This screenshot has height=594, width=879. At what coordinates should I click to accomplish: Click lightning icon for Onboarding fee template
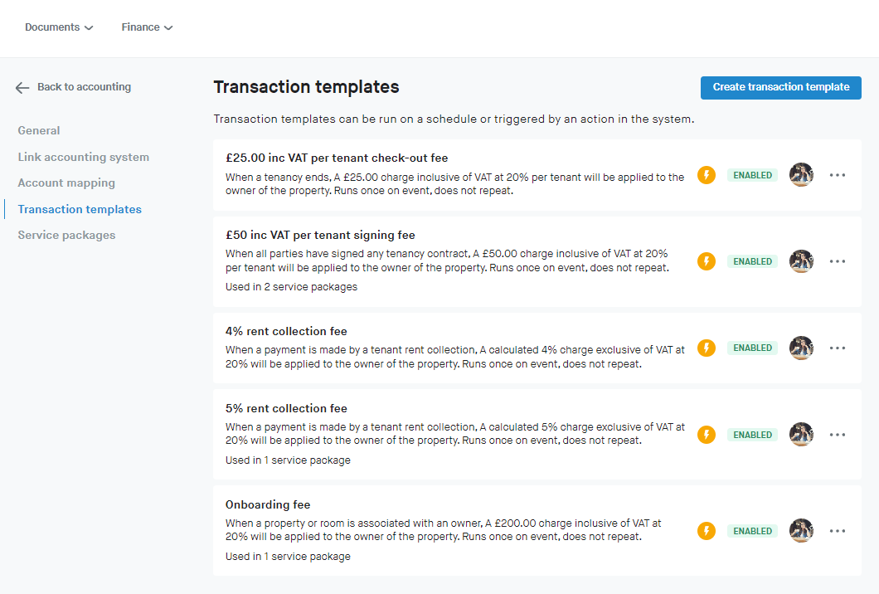706,531
